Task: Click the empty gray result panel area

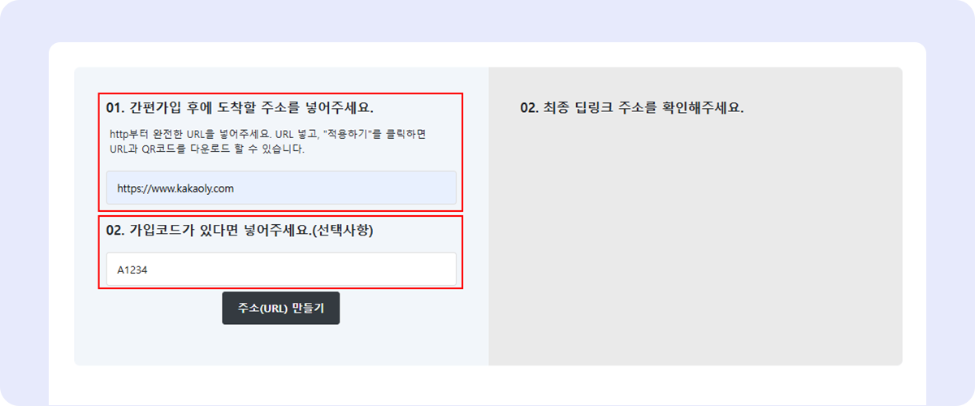Action: (695, 244)
